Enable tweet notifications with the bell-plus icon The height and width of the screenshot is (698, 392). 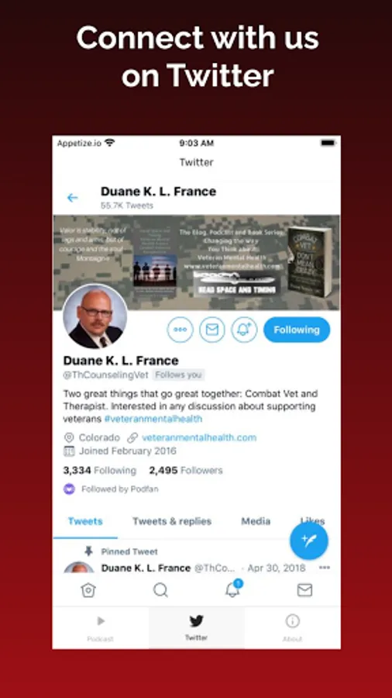[x=245, y=330]
